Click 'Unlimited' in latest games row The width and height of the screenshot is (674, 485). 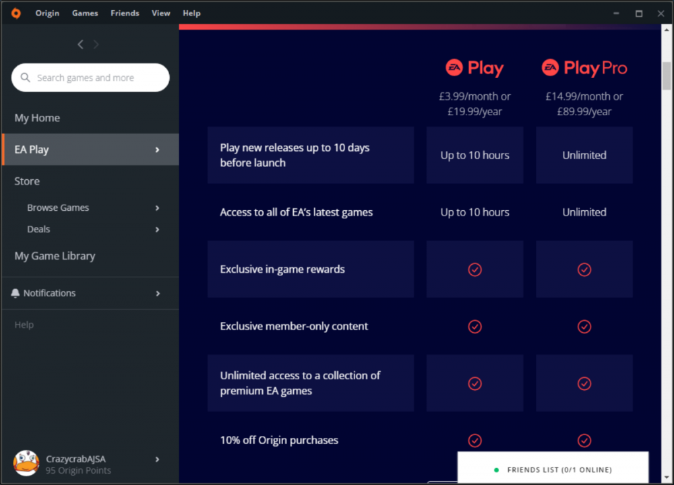[x=584, y=212]
